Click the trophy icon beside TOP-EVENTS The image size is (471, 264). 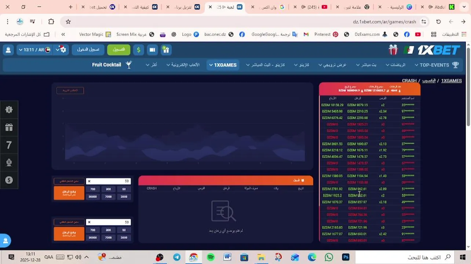pos(455,65)
